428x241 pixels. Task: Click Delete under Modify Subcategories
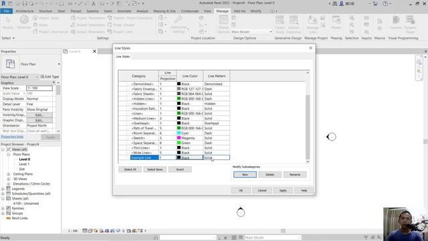(270, 175)
